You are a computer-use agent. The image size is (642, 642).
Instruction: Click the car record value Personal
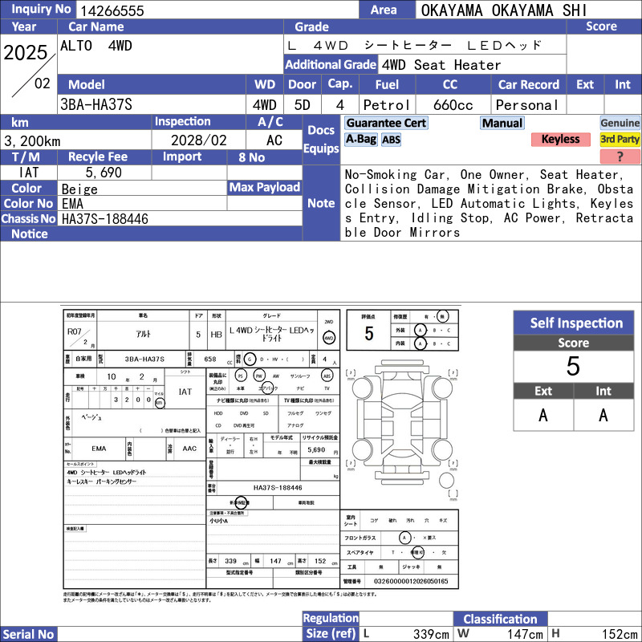point(527,105)
